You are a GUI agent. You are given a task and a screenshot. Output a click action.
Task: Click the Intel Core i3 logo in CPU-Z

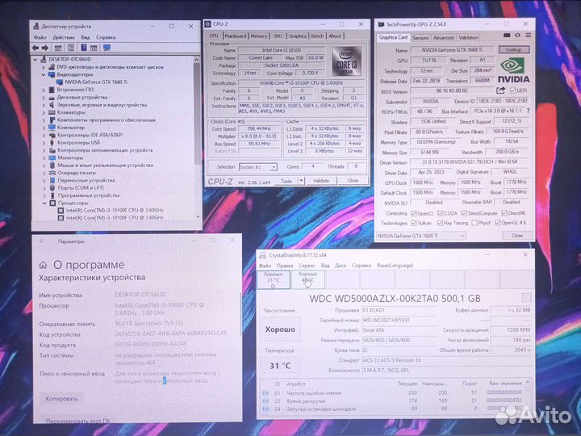point(346,61)
